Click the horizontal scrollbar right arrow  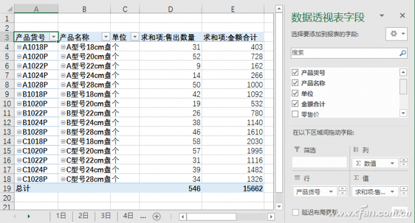click(271, 217)
